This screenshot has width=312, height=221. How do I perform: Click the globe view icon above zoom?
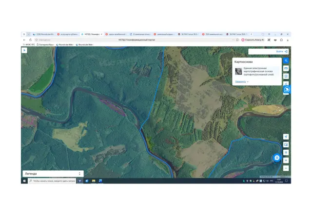pyautogui.click(x=286, y=153)
